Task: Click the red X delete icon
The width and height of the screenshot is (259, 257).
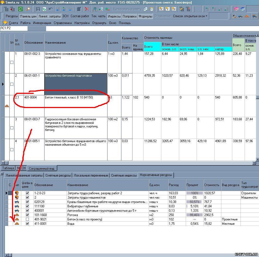Action: pyautogui.click(x=87, y=9)
